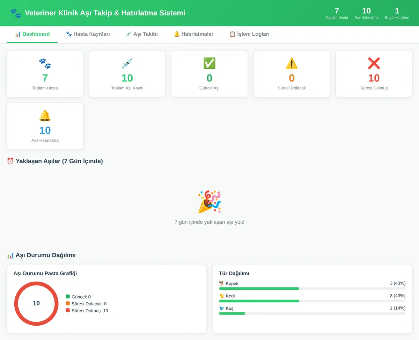419x340 pixels.
Task: Click the header title Veteriner Klinik Aşı Takip
Action: click(105, 13)
